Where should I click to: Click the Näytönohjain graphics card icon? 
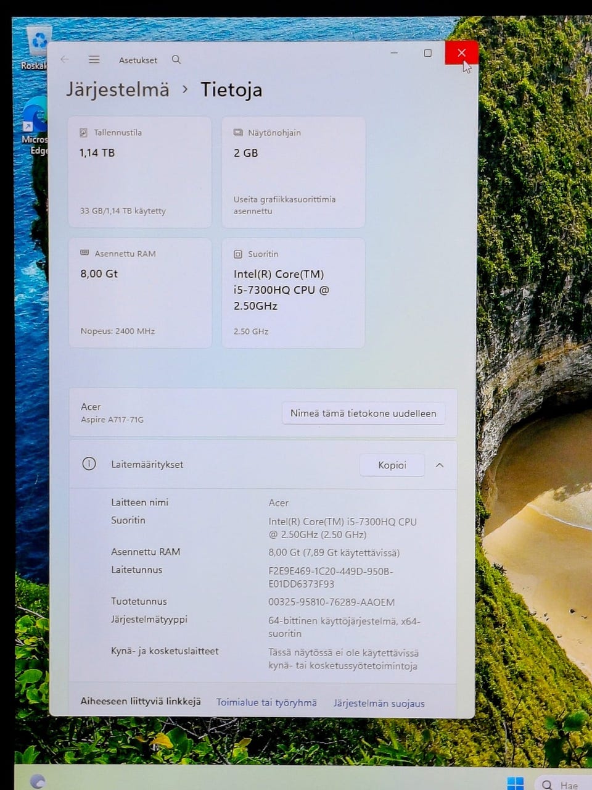pos(238,133)
